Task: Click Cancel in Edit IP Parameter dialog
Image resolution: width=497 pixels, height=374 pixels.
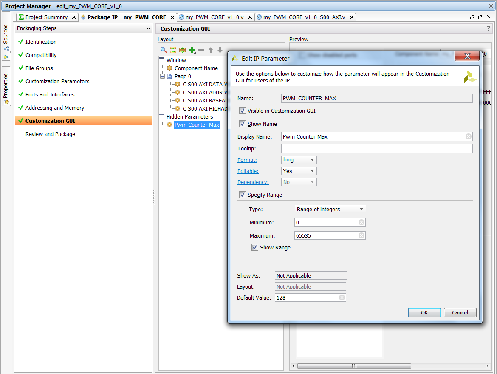Action: pos(460,312)
